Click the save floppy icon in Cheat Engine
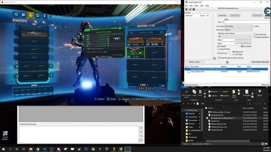 [x=194, y=9]
